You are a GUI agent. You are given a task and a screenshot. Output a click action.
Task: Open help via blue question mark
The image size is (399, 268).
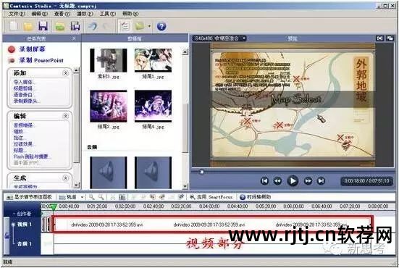coord(161,26)
